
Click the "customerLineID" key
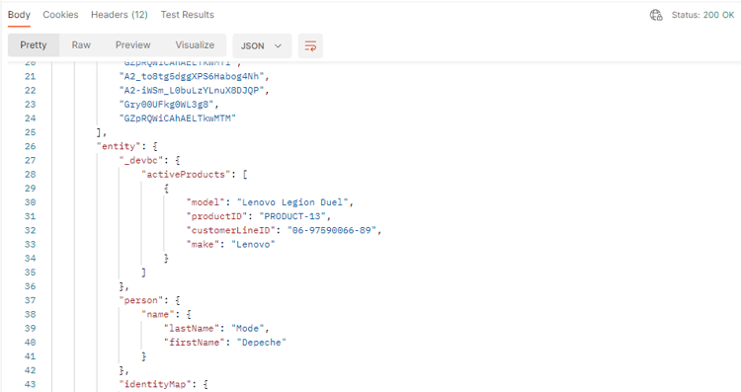click(230, 230)
